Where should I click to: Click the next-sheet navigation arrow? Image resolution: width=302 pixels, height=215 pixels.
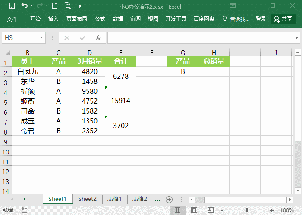pyautogui.click(x=25, y=199)
